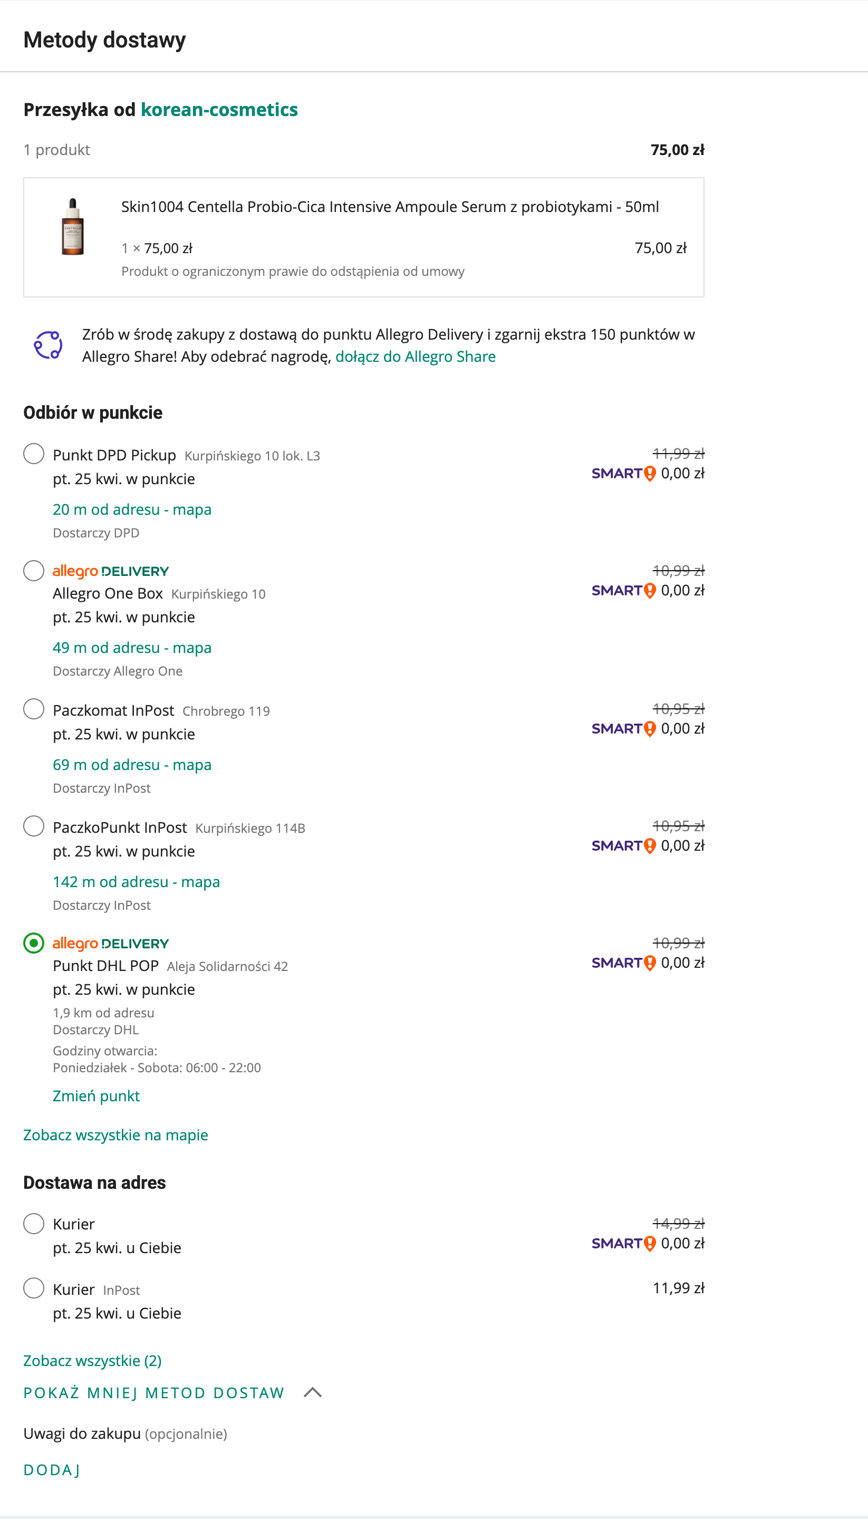
Task: Collapse list with the chevron up arrow
Action: (312, 1392)
